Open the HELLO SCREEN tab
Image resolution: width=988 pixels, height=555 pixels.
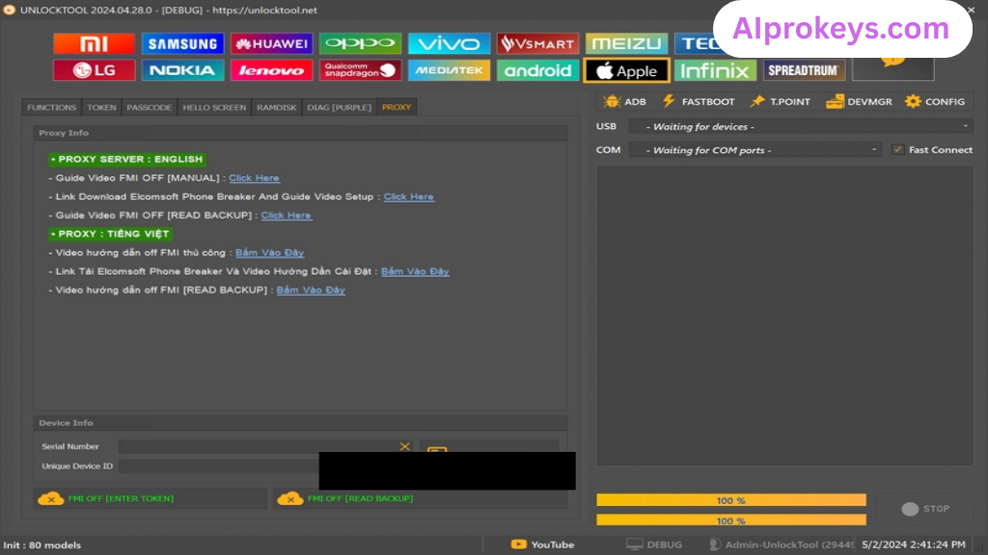click(214, 108)
